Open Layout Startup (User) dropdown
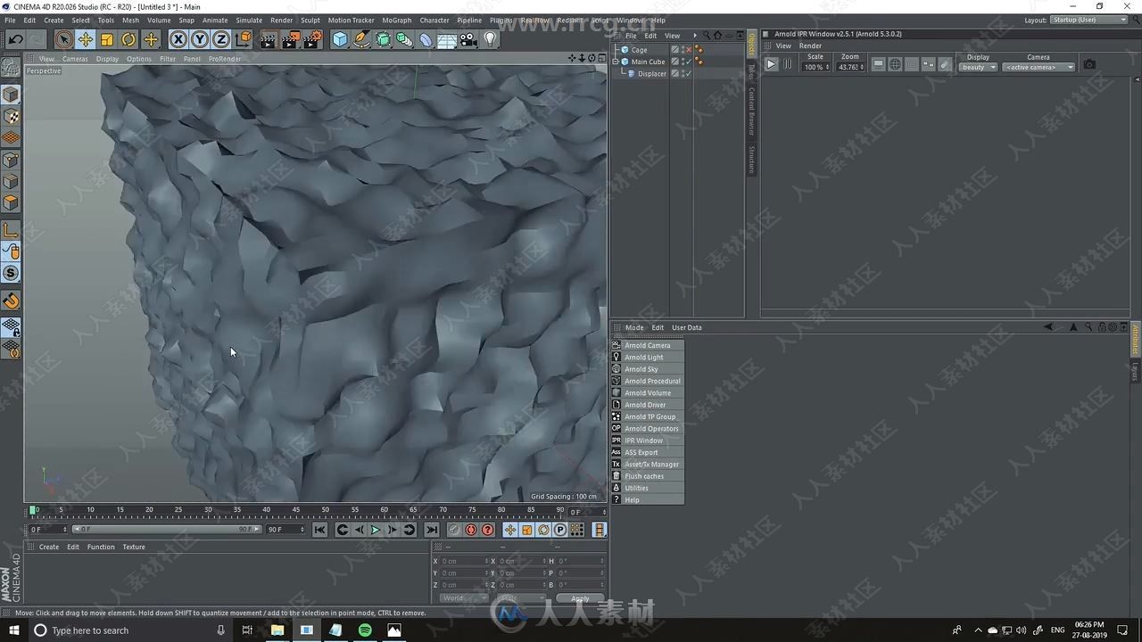Image resolution: width=1142 pixels, height=642 pixels. 1089,20
